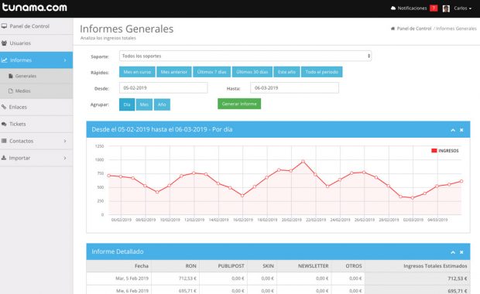The height and width of the screenshot is (294, 480).
Task: Group by Año toggle
Action: (162, 104)
